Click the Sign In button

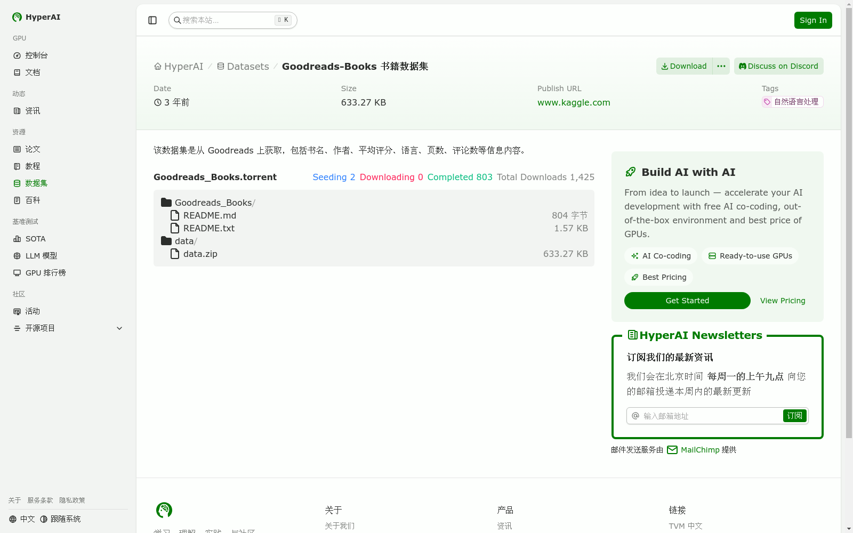coord(813,20)
